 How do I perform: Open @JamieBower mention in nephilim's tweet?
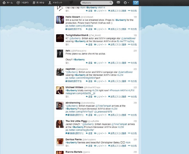coord(125,72)
